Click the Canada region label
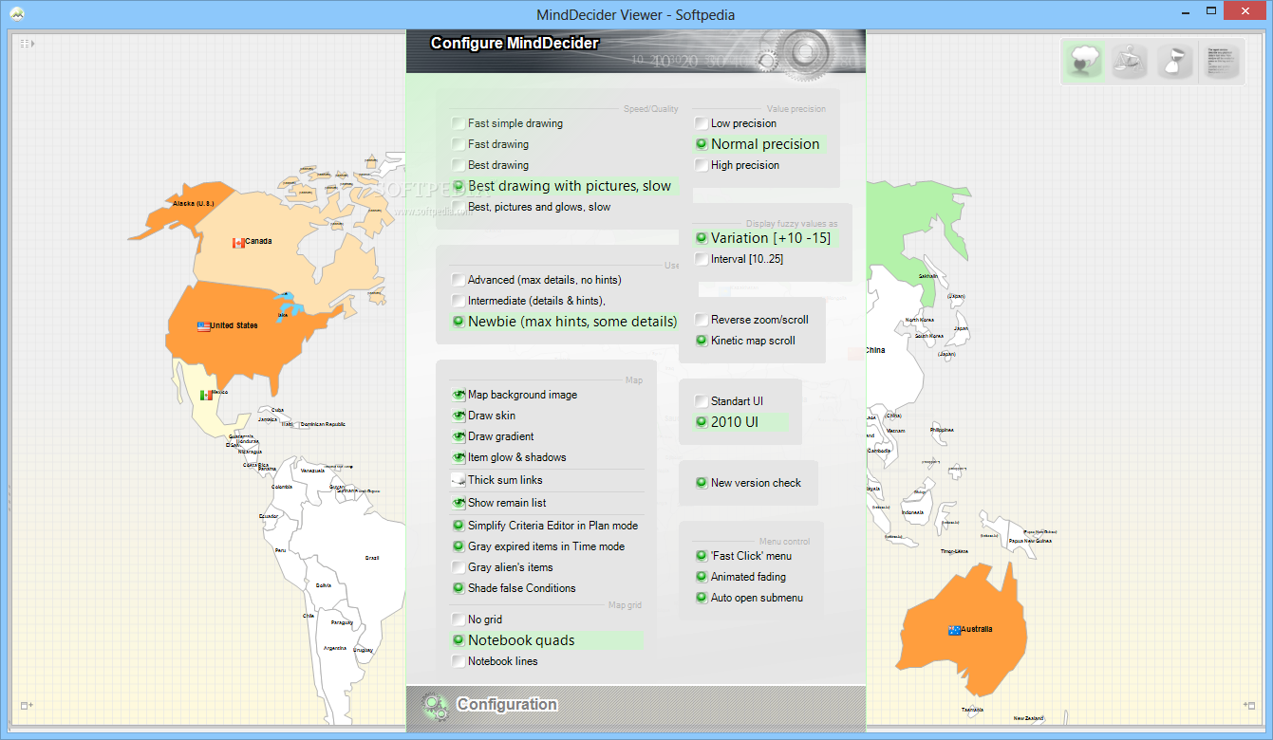Screen dimensions: 1273x740 point(258,242)
